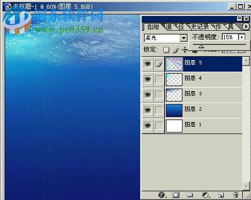Screen dimensions: 251x200
Task: Click the paintbrush indicator on 图层 5
Action: [159, 64]
